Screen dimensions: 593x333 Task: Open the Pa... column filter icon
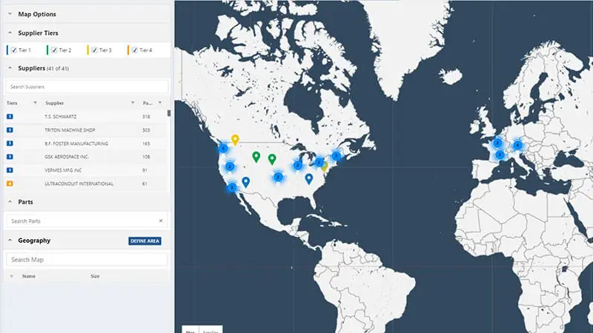tap(160, 103)
